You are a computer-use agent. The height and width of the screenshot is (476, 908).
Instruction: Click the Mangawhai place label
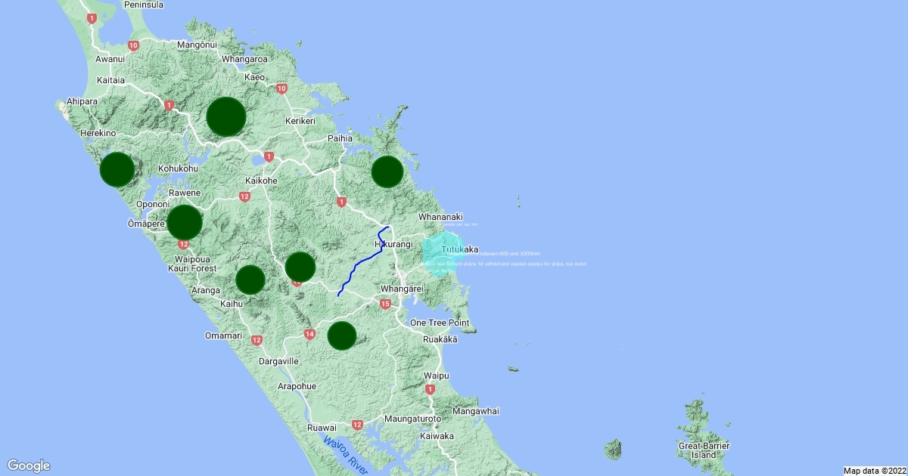pos(475,411)
